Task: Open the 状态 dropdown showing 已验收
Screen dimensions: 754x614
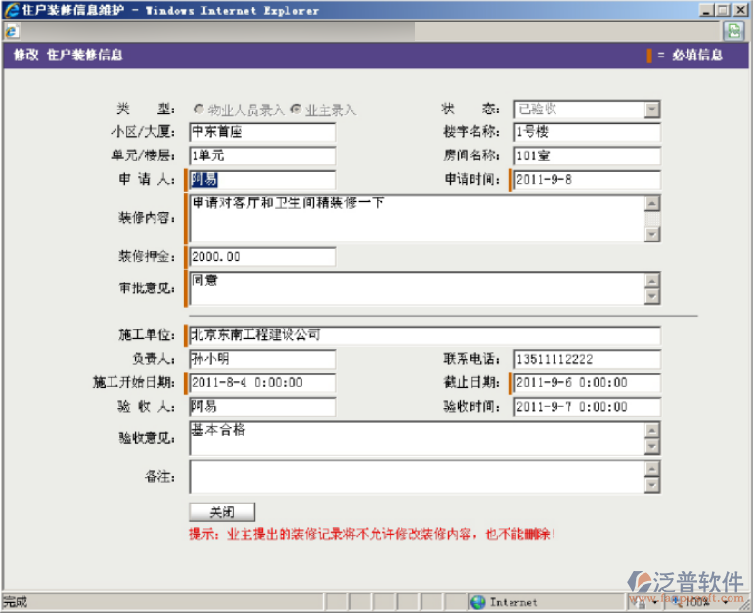Action: click(x=651, y=110)
